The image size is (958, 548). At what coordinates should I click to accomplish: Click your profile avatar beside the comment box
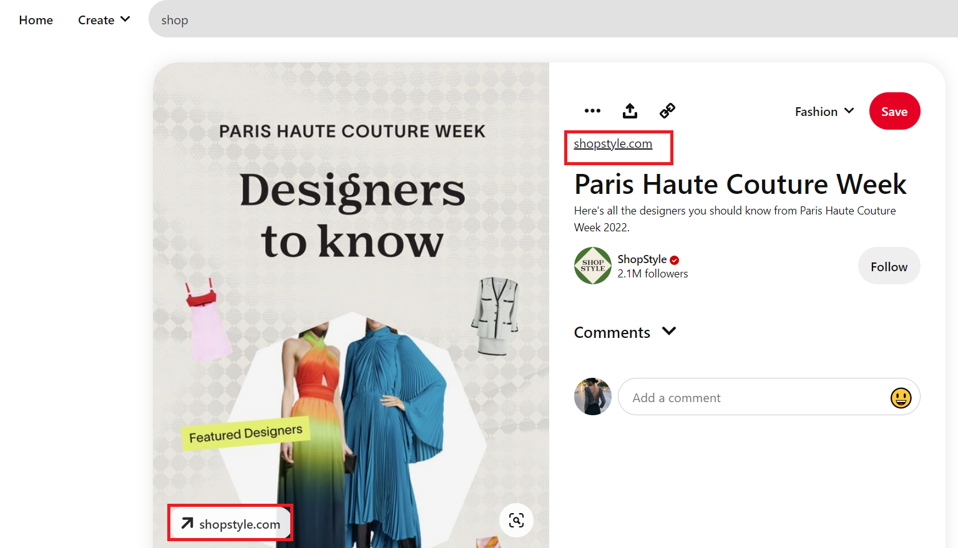click(x=592, y=397)
